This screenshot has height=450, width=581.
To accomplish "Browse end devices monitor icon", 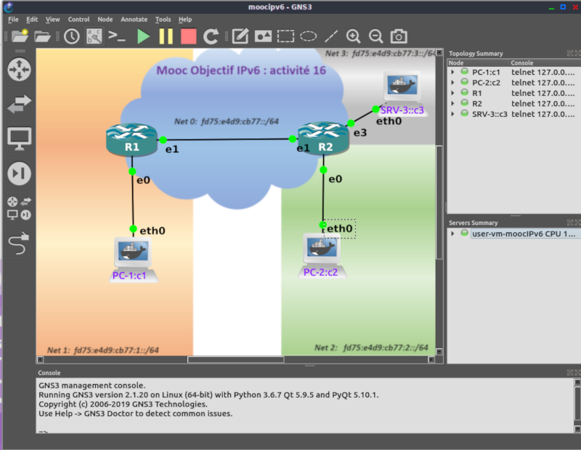I will tap(20, 139).
